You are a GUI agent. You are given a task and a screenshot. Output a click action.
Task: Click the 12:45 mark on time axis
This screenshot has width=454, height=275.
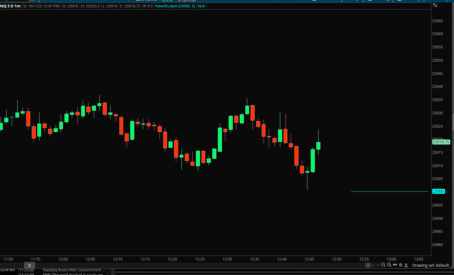[309, 259]
